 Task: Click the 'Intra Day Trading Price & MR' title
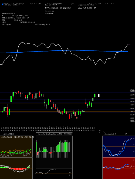click(x=50, y=134)
